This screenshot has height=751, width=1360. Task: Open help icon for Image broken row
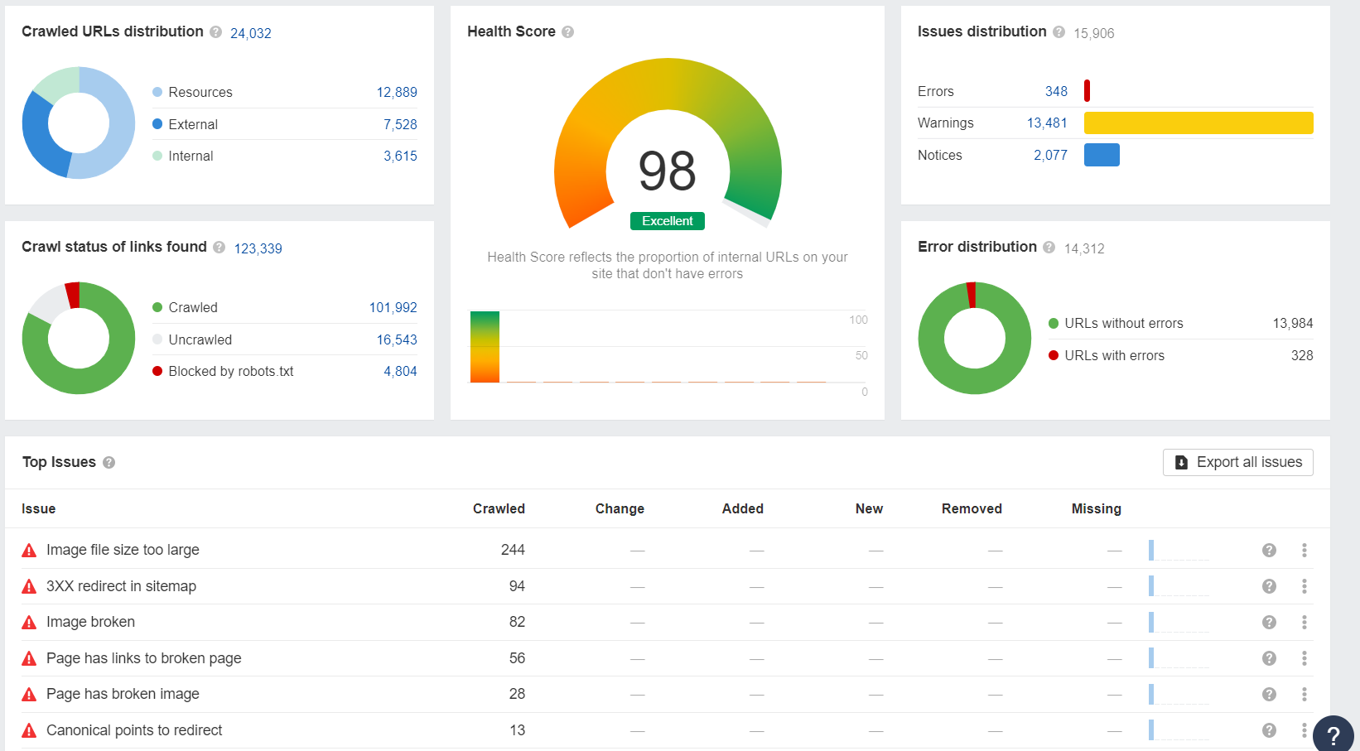[x=1269, y=623]
